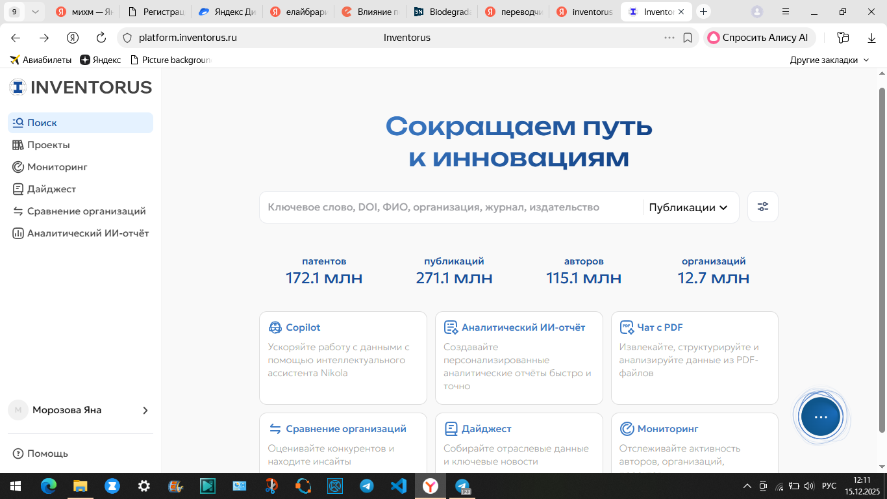Open the Другие закладки bookmarks dropdown
Viewport: 887px width, 499px height.
click(829, 60)
